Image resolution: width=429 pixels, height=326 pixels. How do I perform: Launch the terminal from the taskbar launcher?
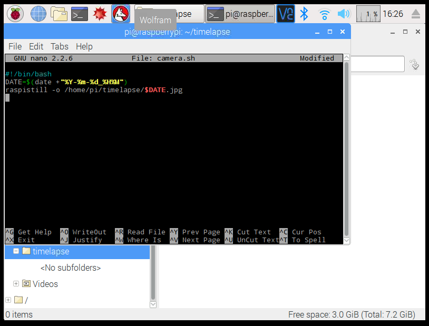[80, 14]
